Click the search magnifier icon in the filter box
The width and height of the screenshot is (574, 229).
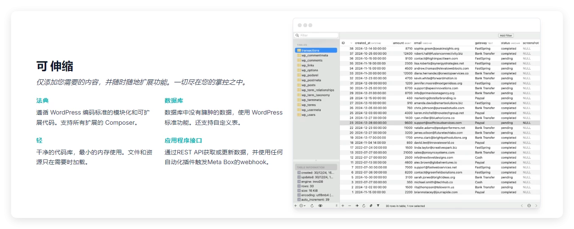pyautogui.click(x=298, y=35)
